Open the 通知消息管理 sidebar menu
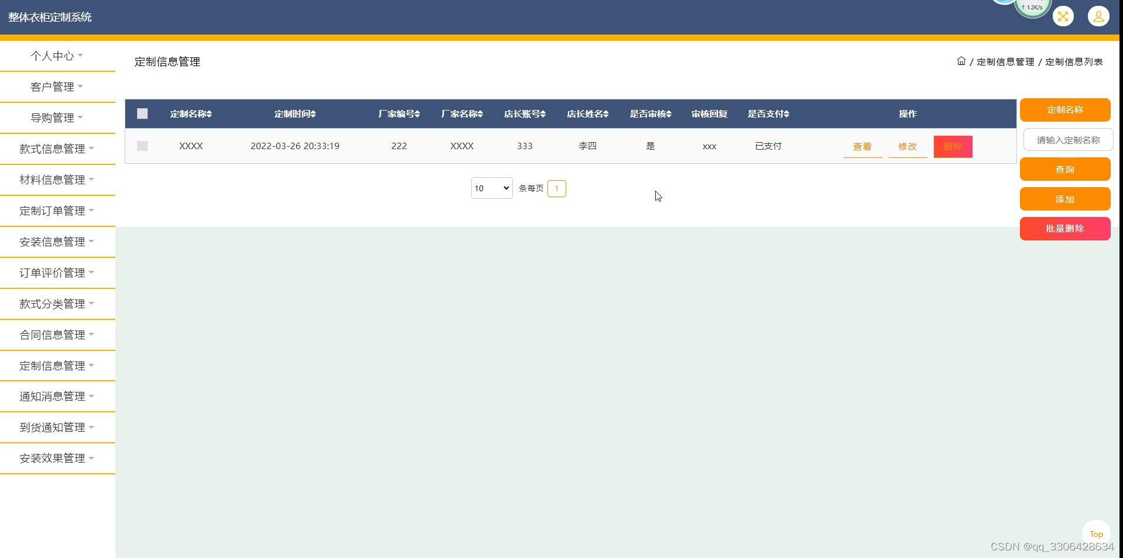The image size is (1123, 558). coord(57,396)
